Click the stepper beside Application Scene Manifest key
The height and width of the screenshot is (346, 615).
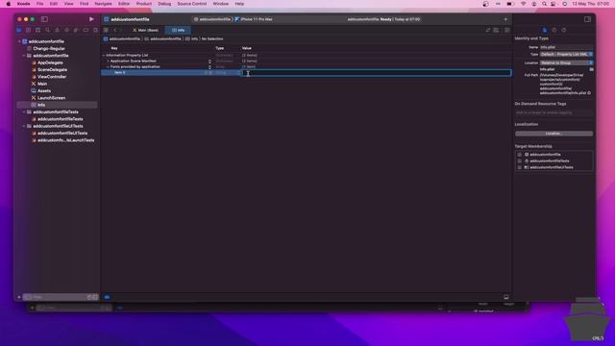(x=209, y=62)
